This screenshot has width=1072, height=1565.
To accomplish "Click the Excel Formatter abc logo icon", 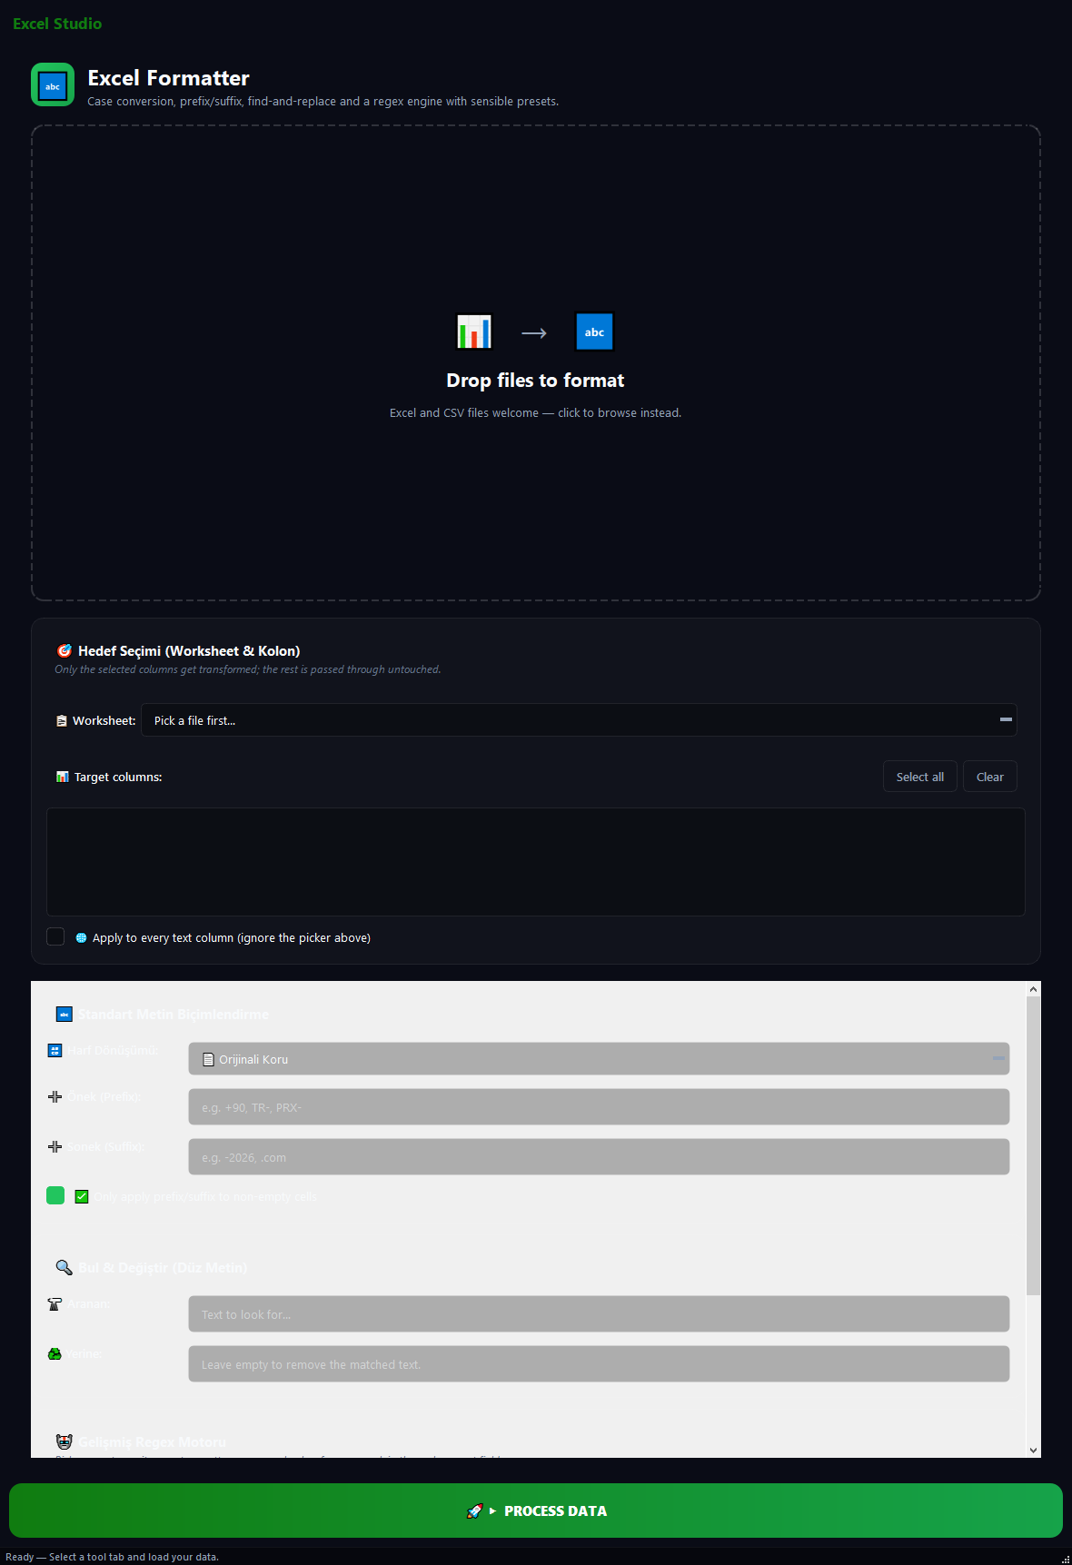I will (x=53, y=84).
